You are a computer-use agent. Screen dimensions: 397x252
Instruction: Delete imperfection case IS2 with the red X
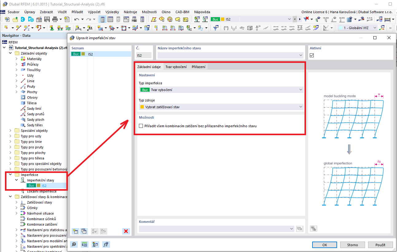(126, 231)
